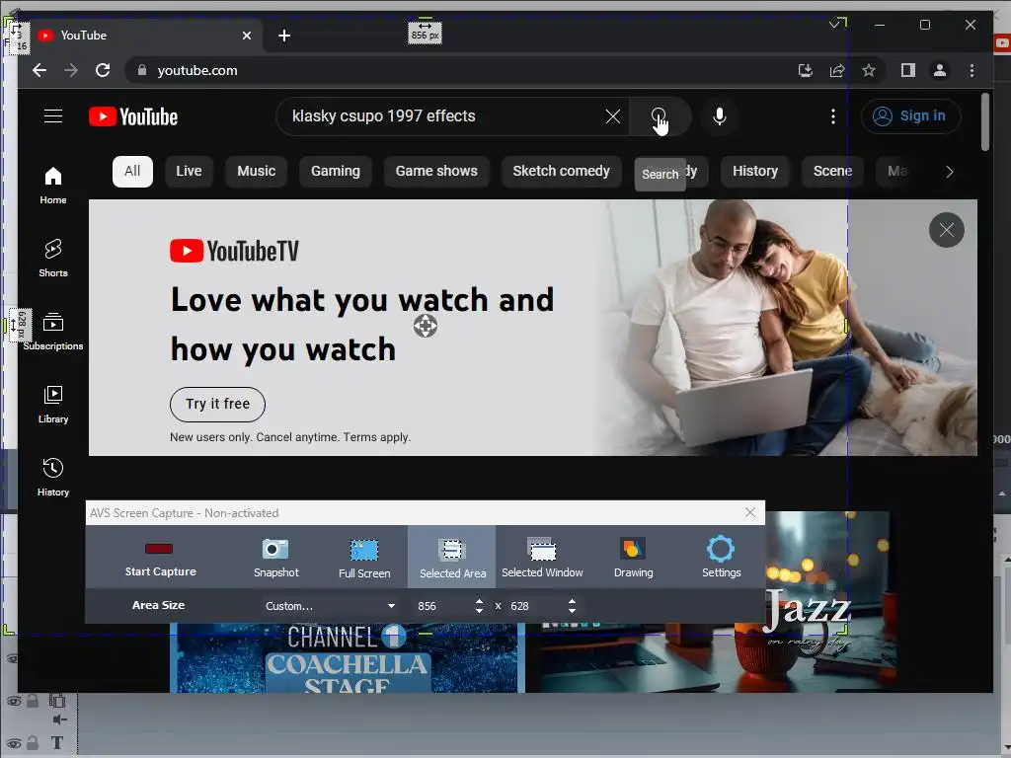Decrease the area height value 628
The width and height of the screenshot is (1011, 758).
click(x=572, y=610)
